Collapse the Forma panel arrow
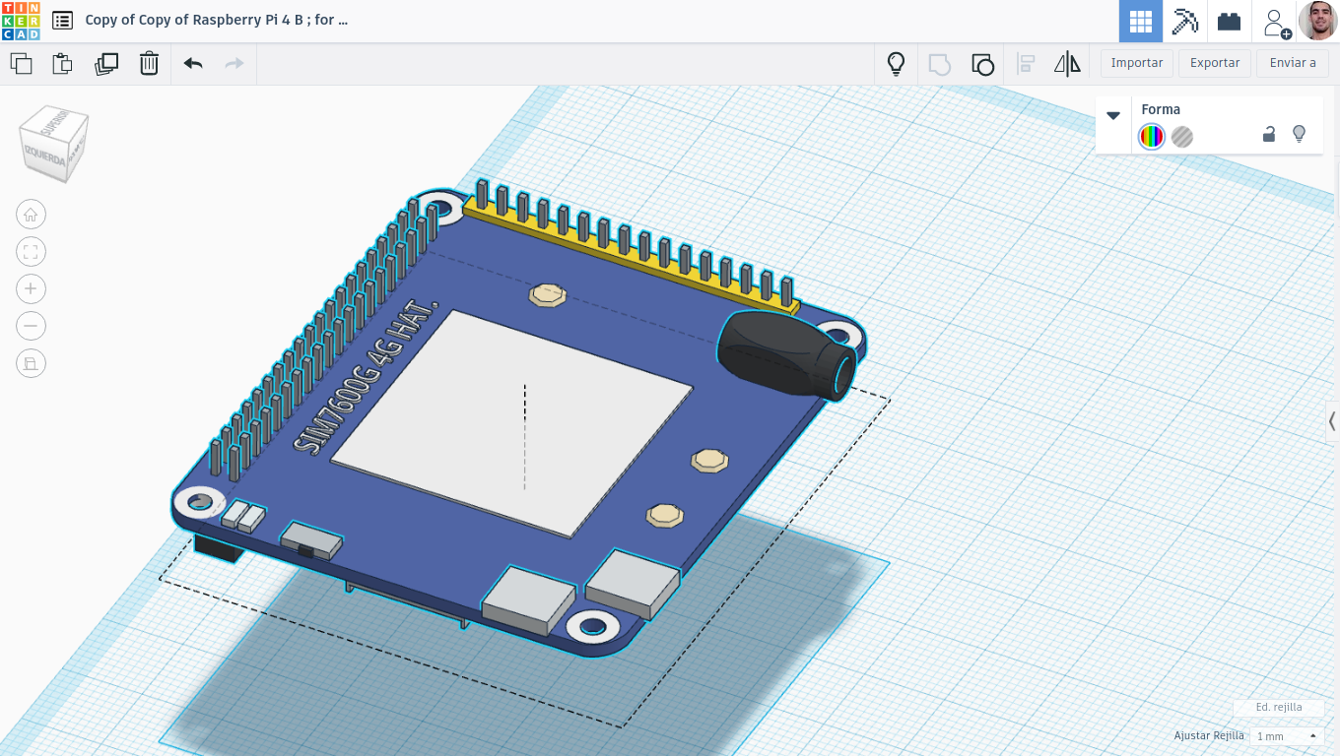 tap(1113, 115)
